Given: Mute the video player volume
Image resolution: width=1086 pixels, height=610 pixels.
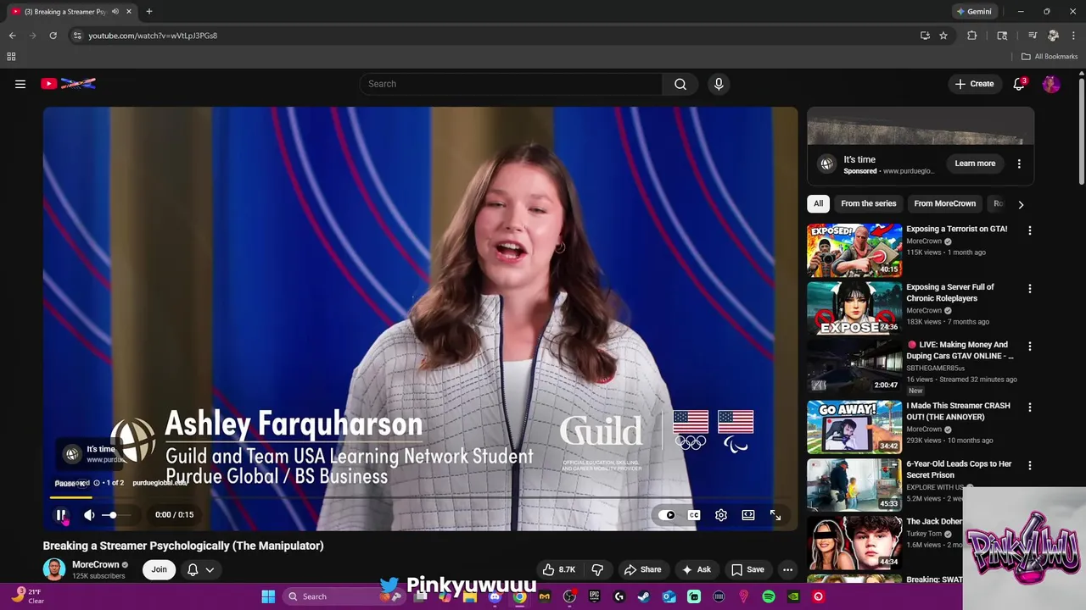Looking at the screenshot, I should [89, 515].
